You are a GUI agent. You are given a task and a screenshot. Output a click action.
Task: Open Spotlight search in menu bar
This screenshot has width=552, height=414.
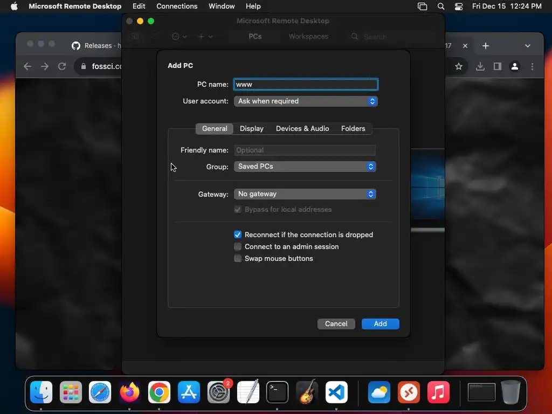point(441,6)
